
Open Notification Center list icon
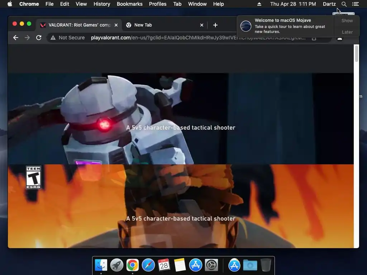[x=355, y=4]
